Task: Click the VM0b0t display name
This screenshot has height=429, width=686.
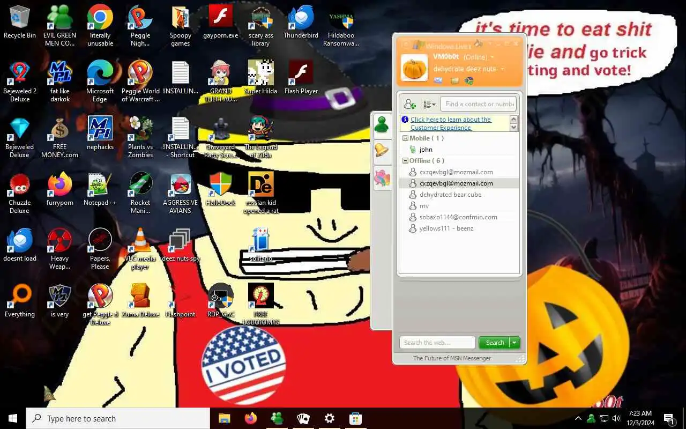Action: tap(446, 57)
